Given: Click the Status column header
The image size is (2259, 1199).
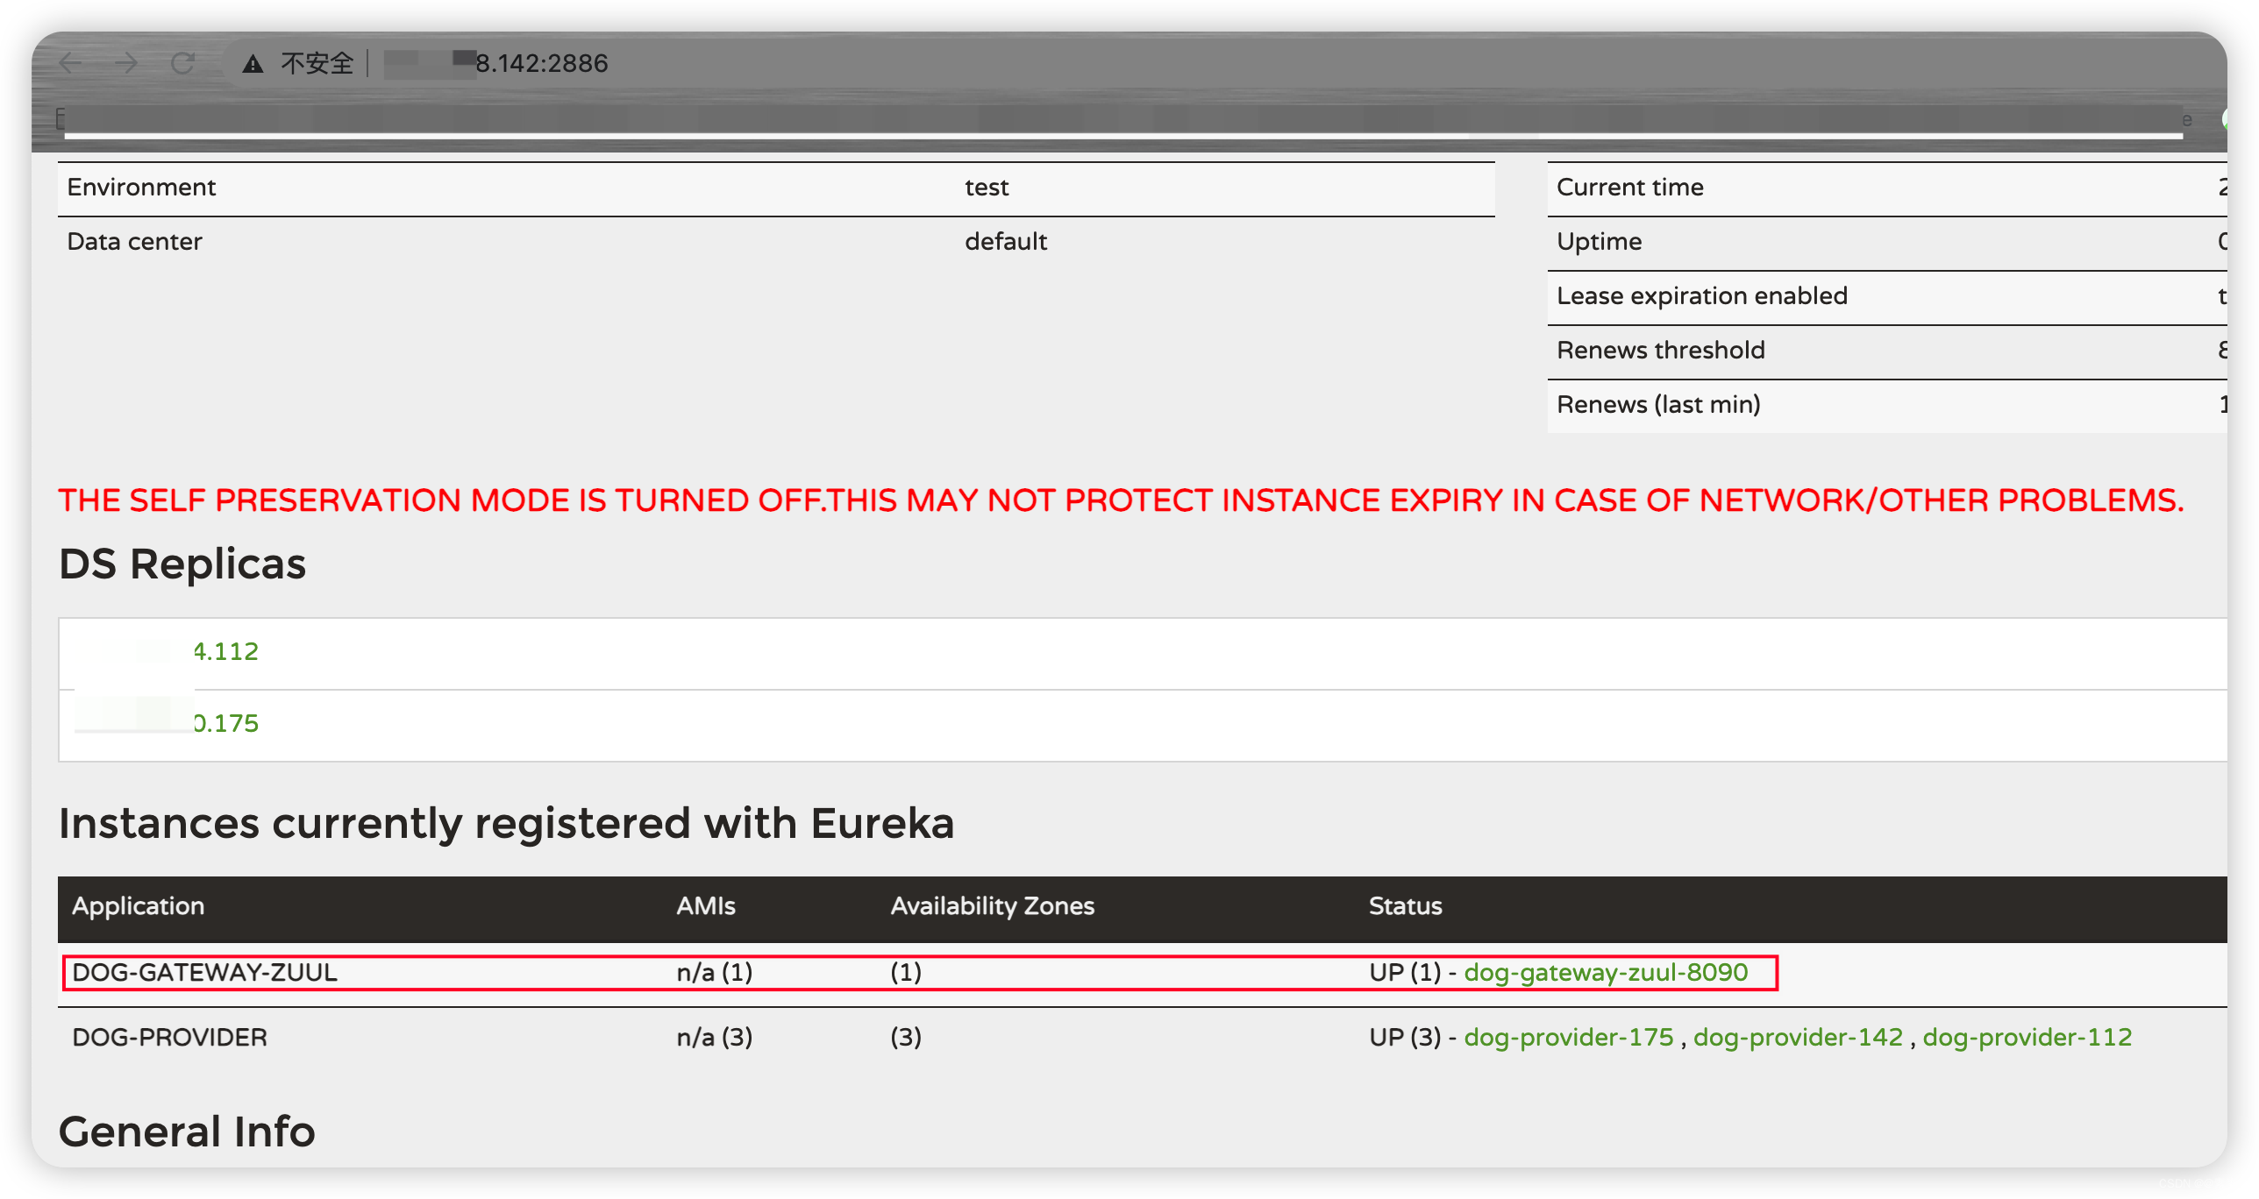Looking at the screenshot, I should click(1405, 905).
